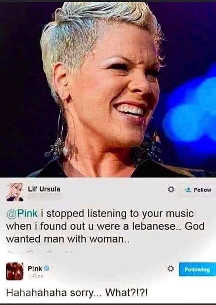Toggle the blue Following button
This screenshot has height=305, width=216.
point(197,269)
